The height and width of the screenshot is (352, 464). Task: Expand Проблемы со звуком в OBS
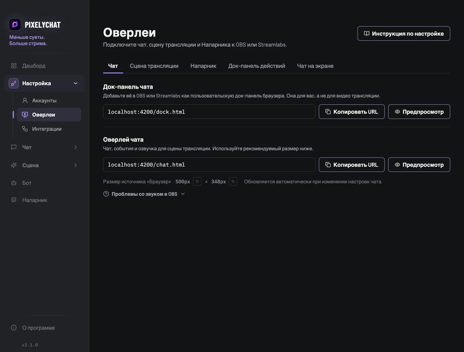(x=144, y=194)
